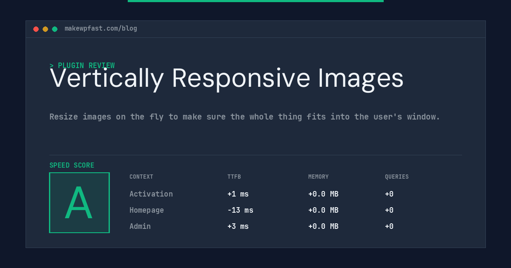Click the yellow minimize dot
The image size is (511, 268).
pos(45,29)
